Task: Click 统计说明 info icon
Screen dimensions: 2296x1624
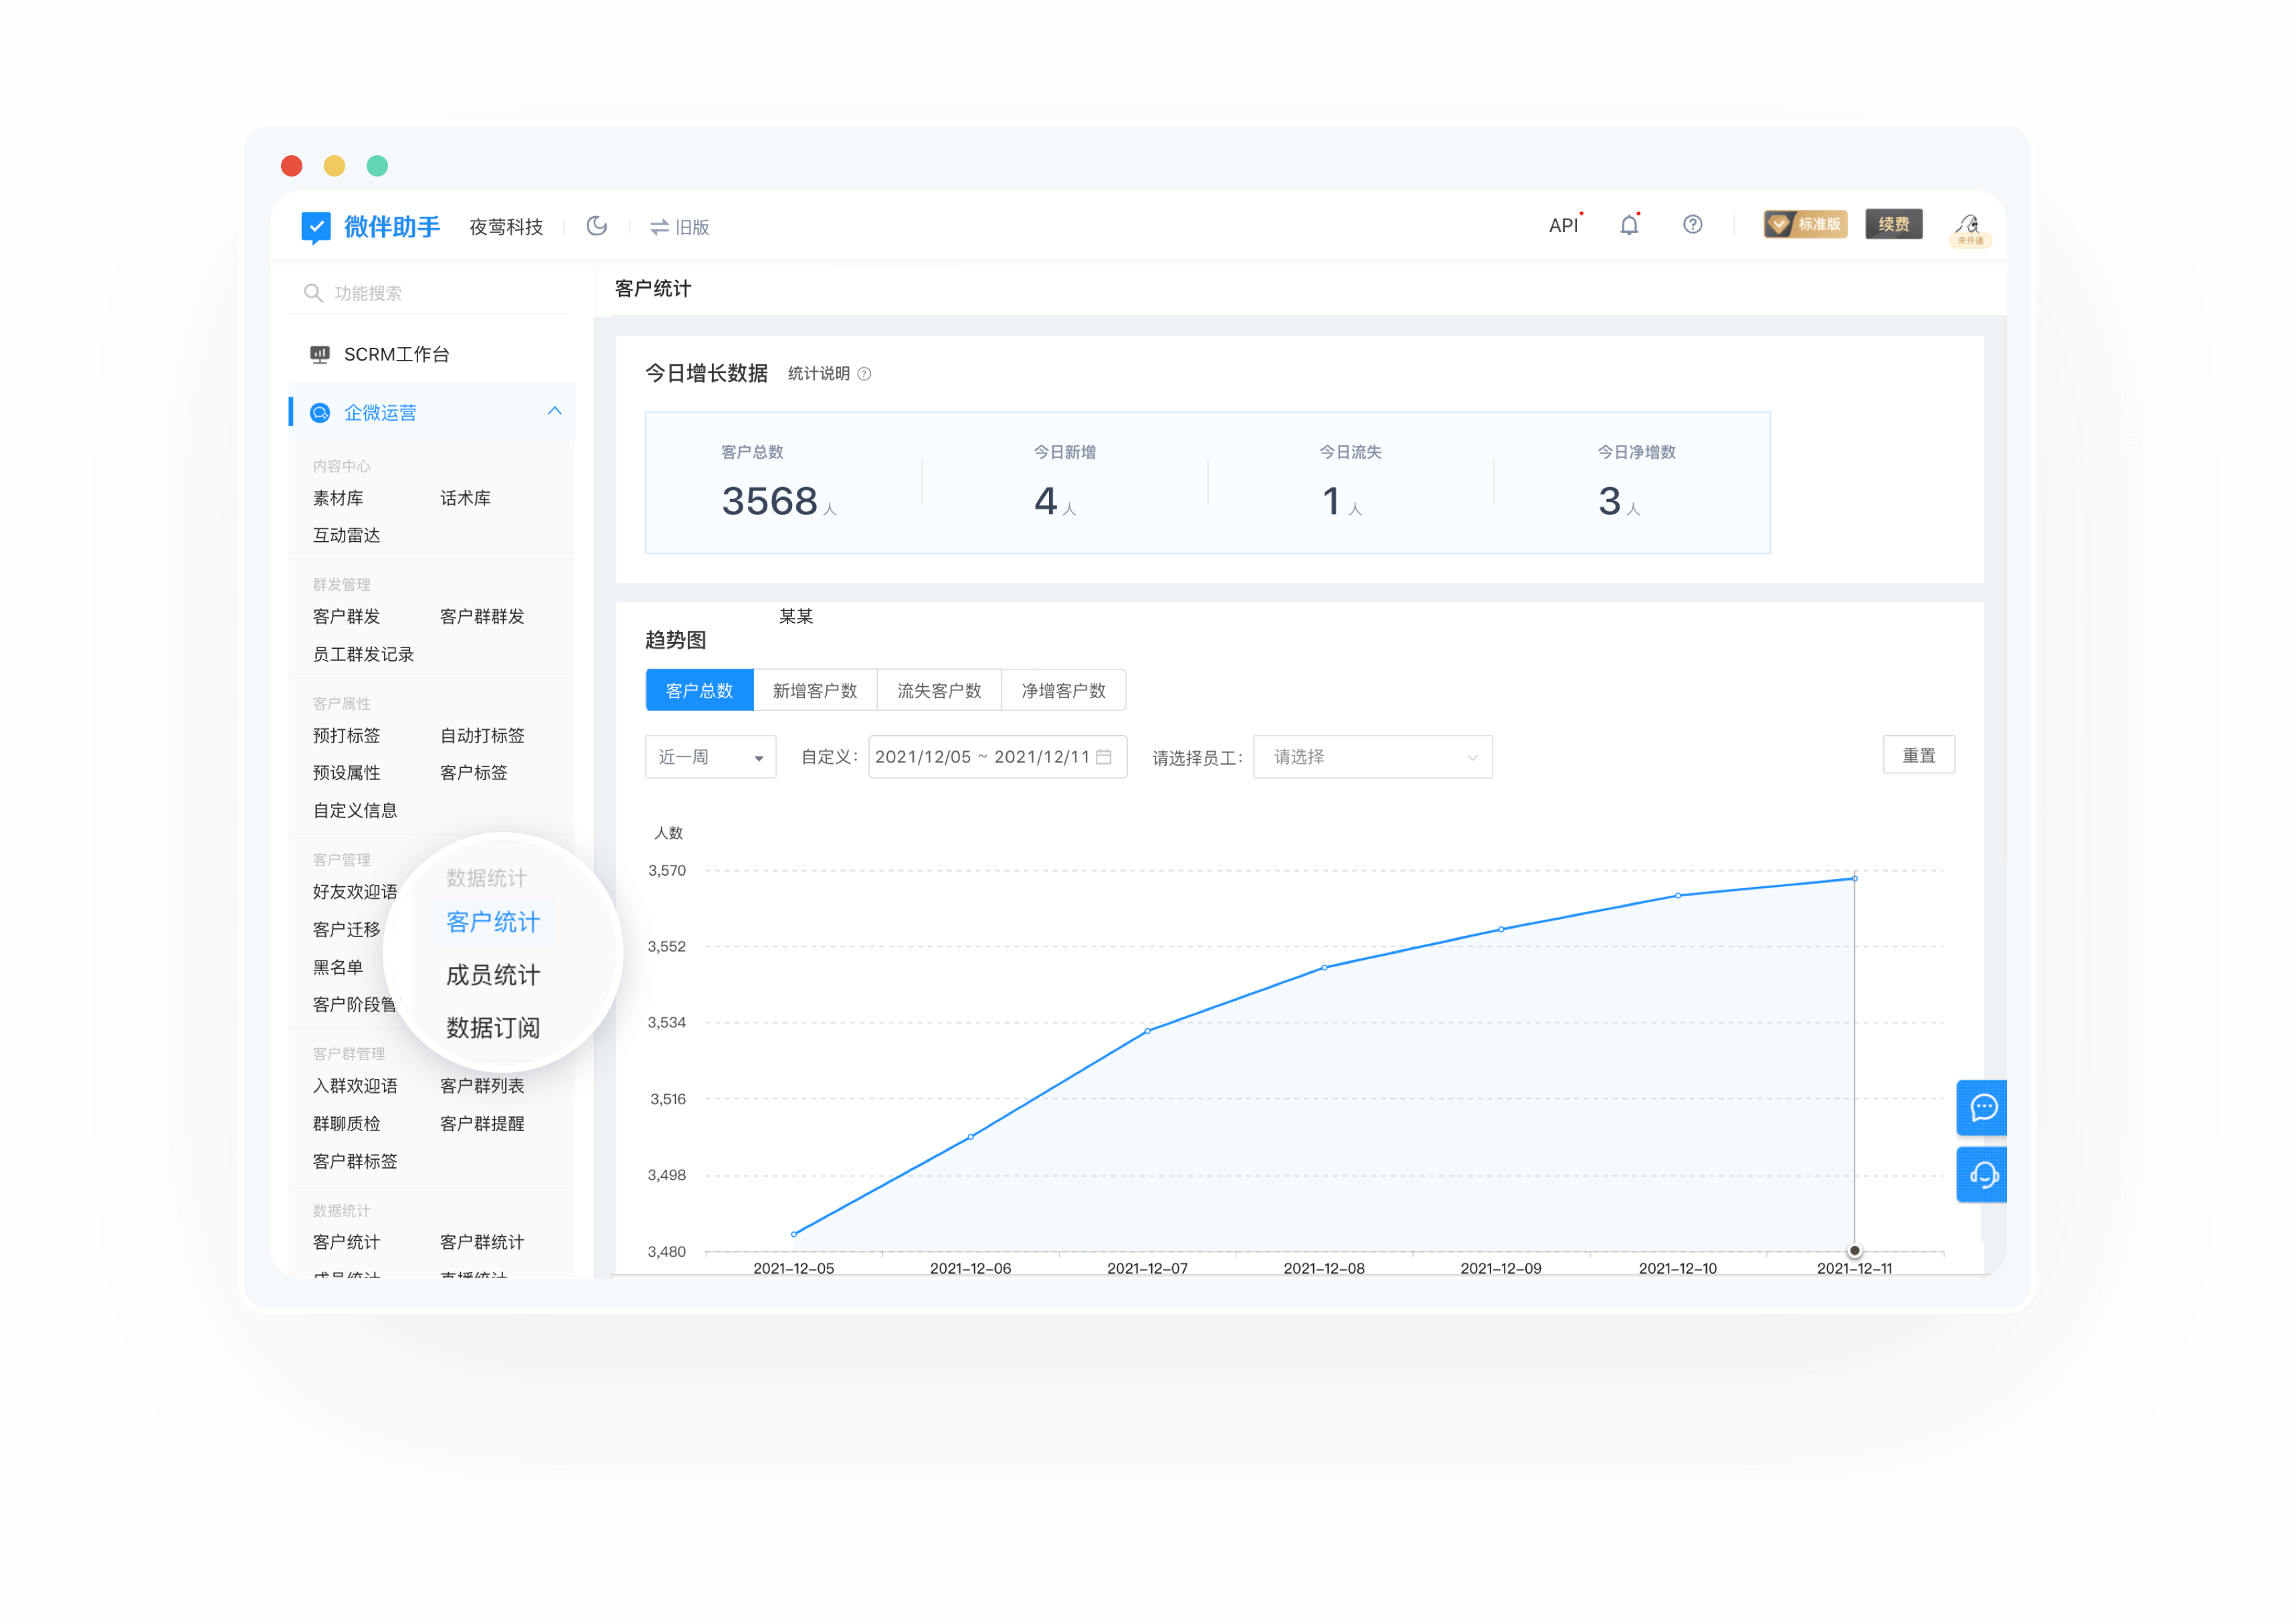Action: coord(864,374)
